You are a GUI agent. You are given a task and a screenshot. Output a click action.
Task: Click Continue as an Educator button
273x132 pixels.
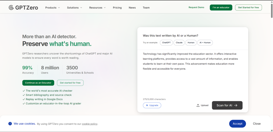click(x=38, y=83)
